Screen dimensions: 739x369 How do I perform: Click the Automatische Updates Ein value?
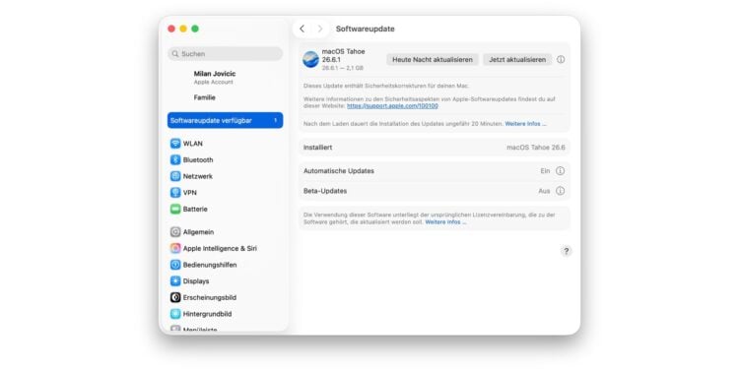click(545, 171)
